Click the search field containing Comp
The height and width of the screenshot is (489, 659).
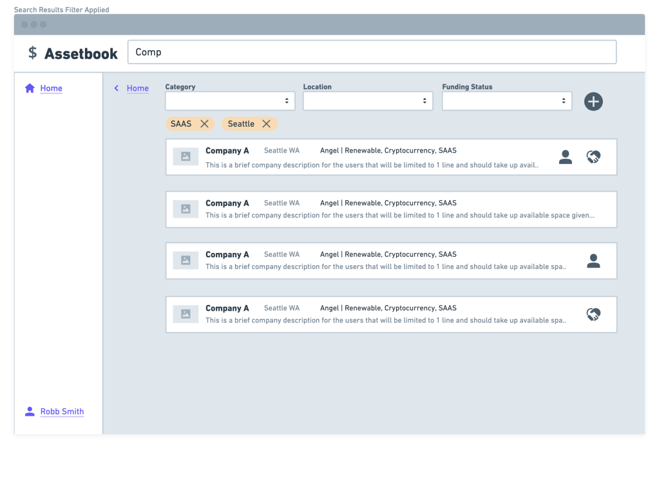pyautogui.click(x=372, y=52)
